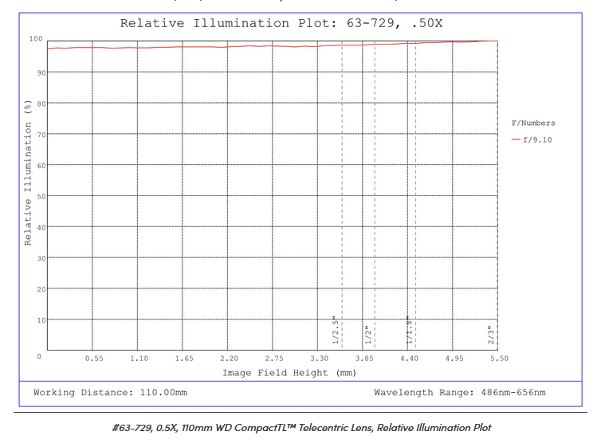
Task: Click the 0.55 x-axis tick label
Action: coord(94,359)
